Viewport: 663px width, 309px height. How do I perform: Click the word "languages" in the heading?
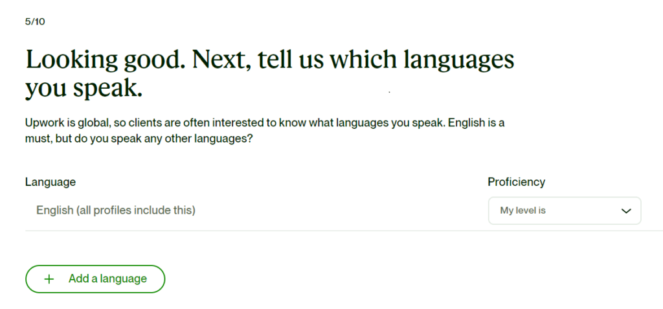click(458, 60)
